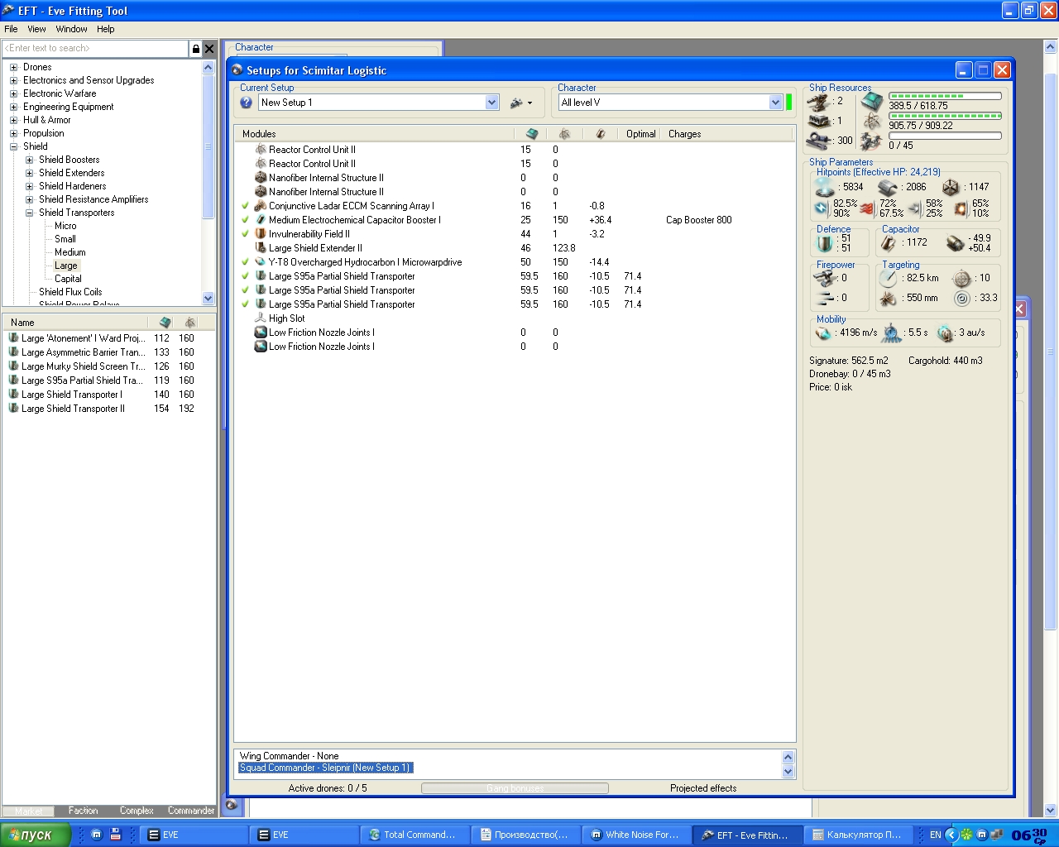Click the armor hitpoints icon showing 2086

pyautogui.click(x=888, y=187)
